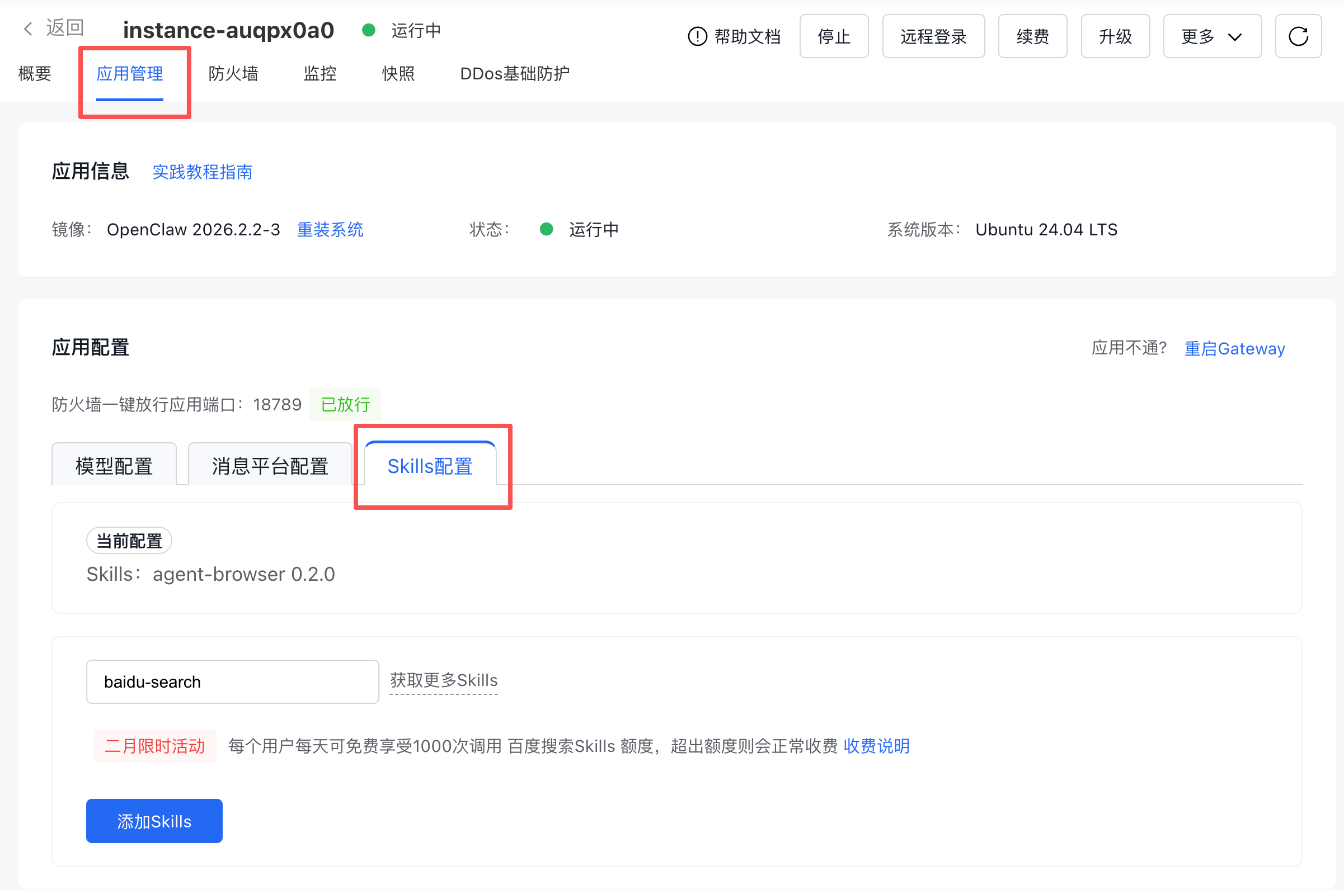Click the refresh icon button
The width and height of the screenshot is (1344, 890).
(1298, 37)
